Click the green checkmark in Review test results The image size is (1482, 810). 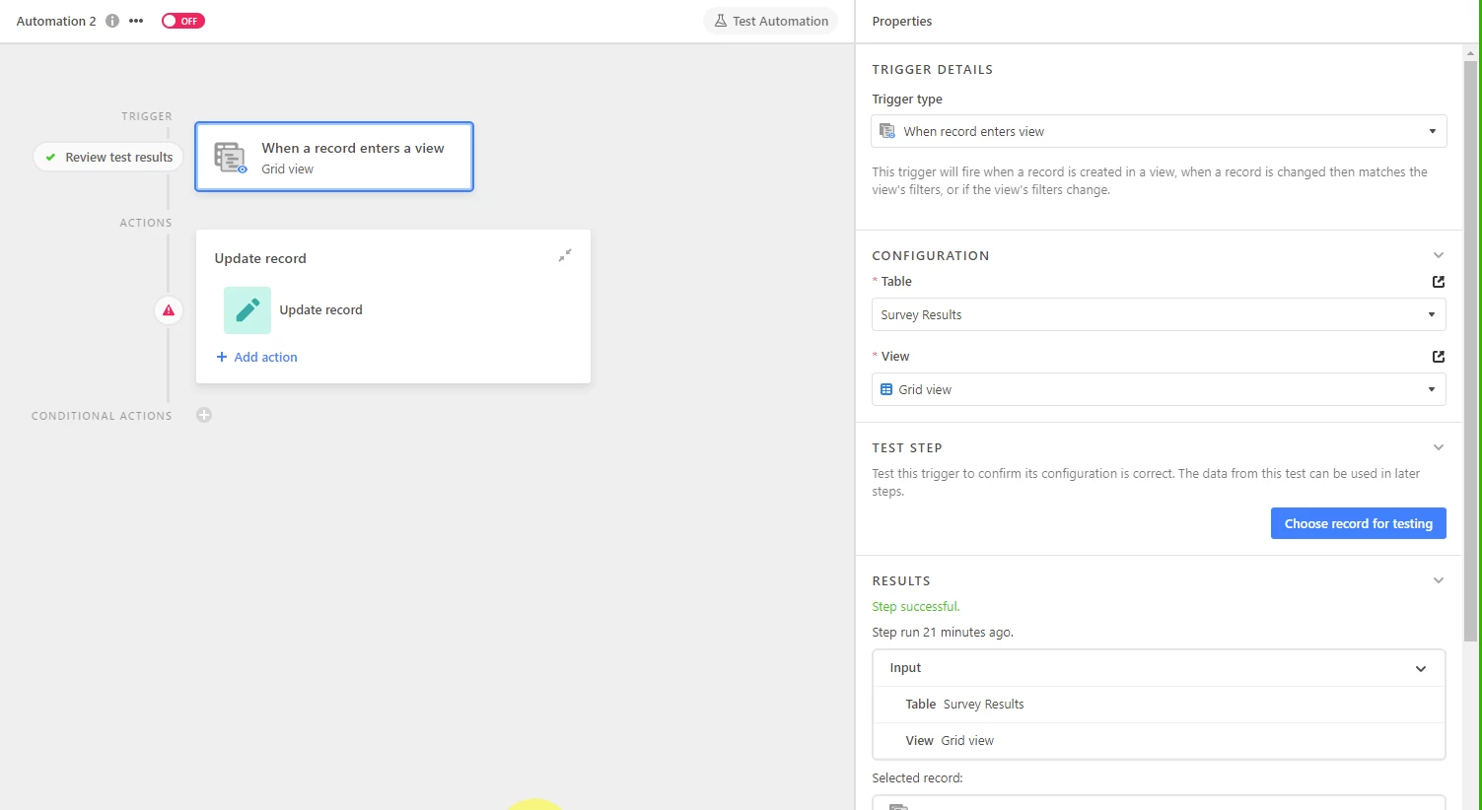point(50,157)
